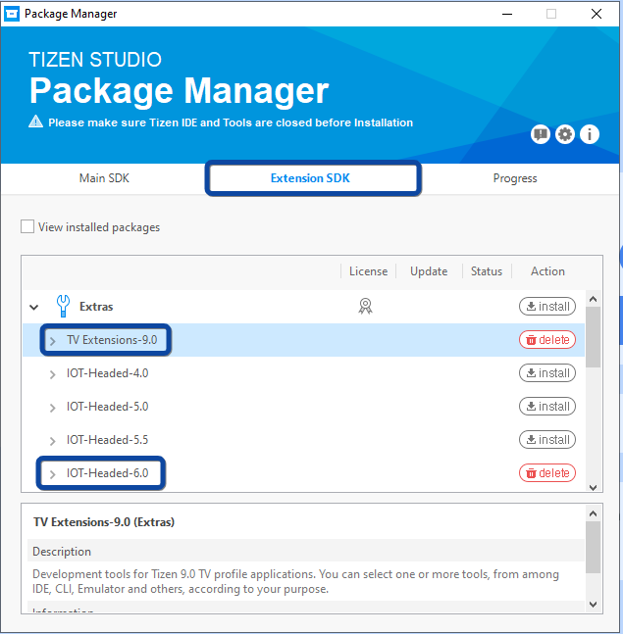Expand the IOT-Headed-5.5 row chevron
Viewport: 623px width, 634px height.
coord(53,441)
